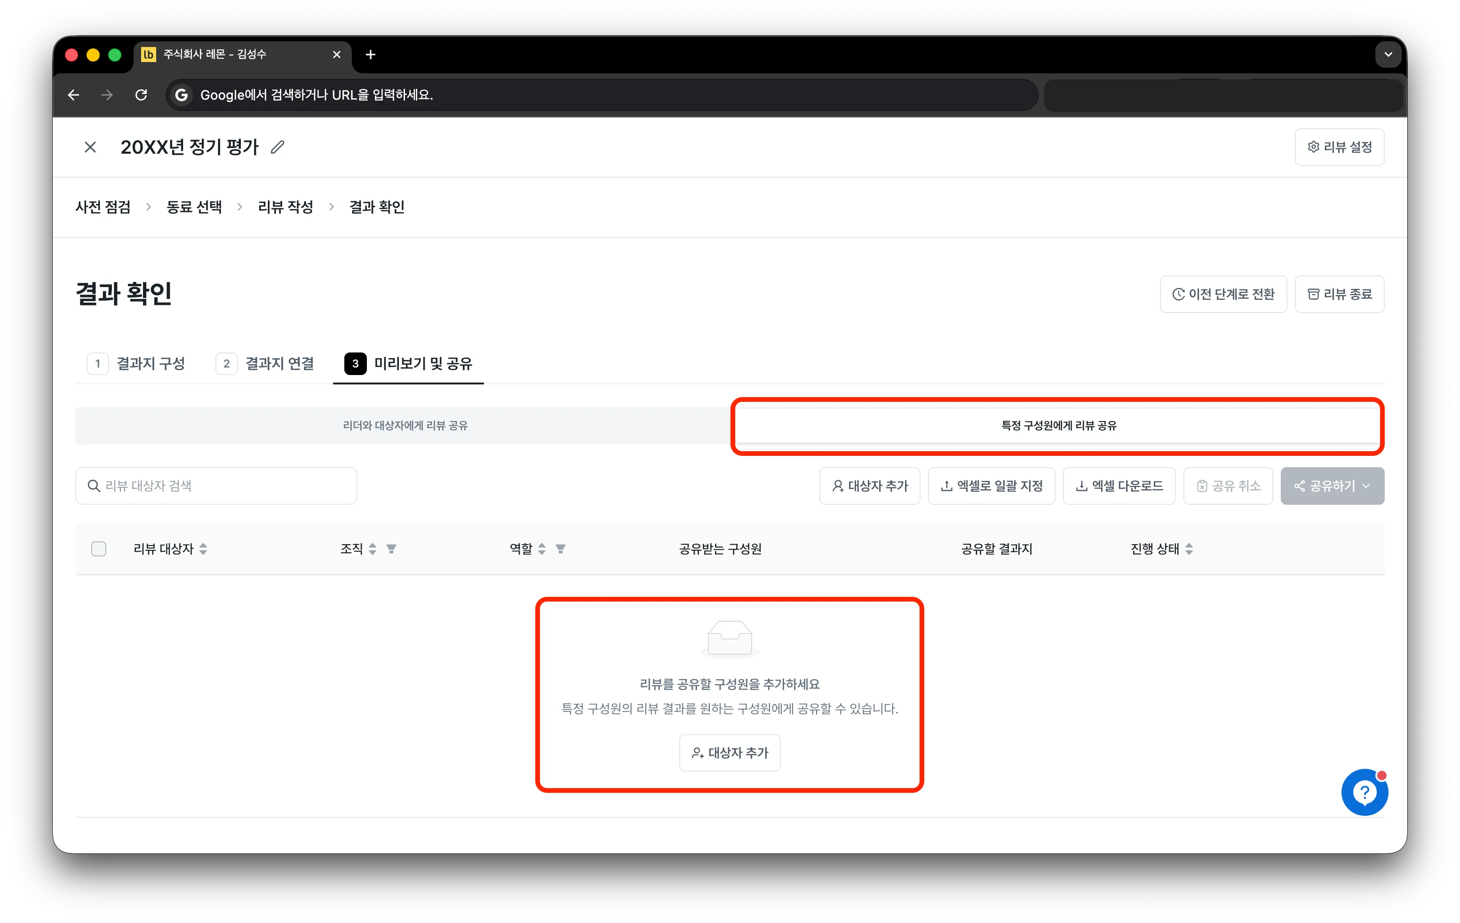1460x923 pixels.
Task: Select the 주식회사 레몬 - 김성수 browser tab
Action: pos(243,55)
